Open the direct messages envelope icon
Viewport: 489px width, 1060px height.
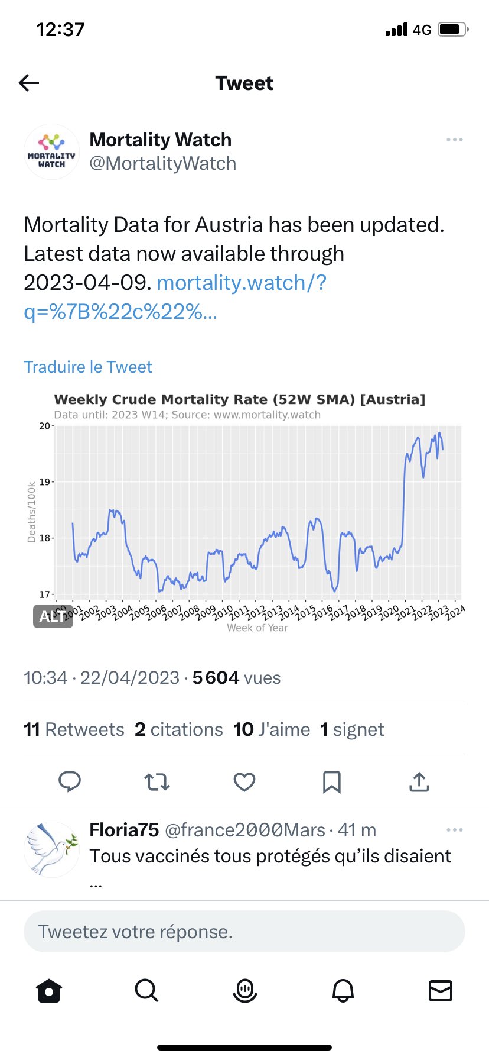441,990
